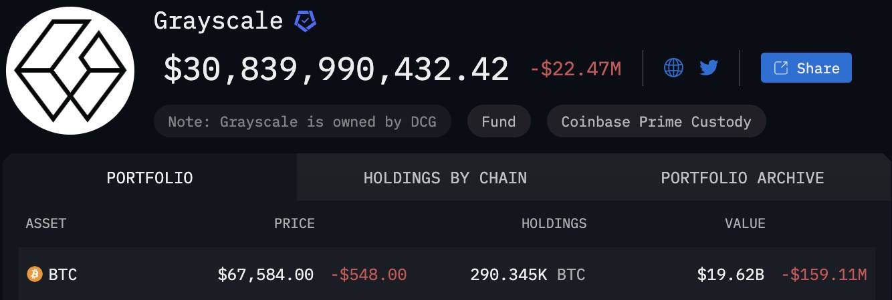Switch to Holdings by Chain tab
The height and width of the screenshot is (300, 892).
pyautogui.click(x=445, y=177)
